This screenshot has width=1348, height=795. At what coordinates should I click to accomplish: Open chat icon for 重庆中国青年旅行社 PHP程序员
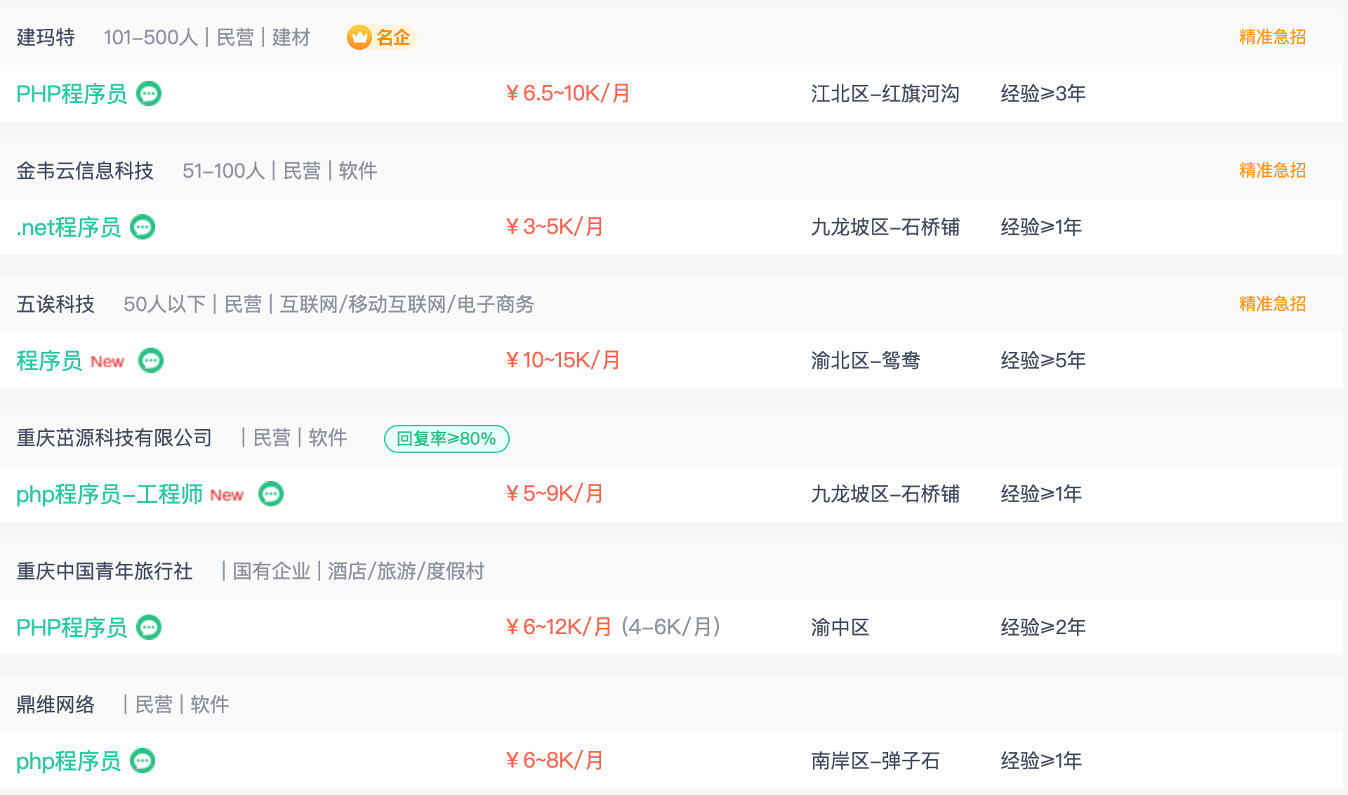point(149,627)
